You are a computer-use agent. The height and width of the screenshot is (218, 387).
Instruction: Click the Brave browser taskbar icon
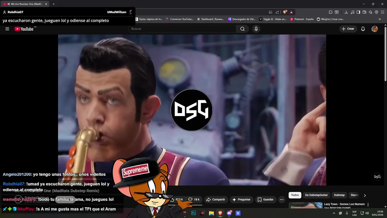[220, 213]
